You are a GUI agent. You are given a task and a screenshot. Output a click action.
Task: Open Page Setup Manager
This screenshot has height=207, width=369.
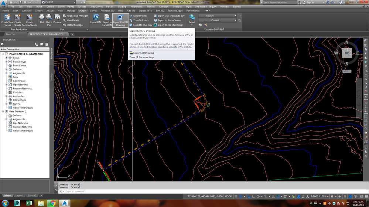(x=75, y=16)
